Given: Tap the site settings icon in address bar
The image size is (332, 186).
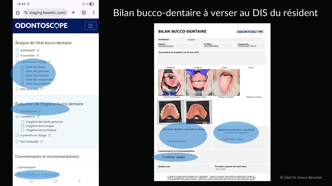Looking at the screenshot, I should 26,12.
